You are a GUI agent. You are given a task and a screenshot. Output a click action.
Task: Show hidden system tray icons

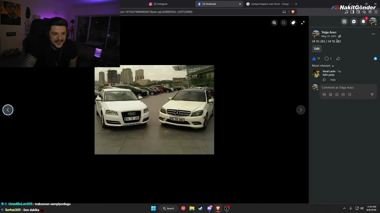click(x=344, y=208)
